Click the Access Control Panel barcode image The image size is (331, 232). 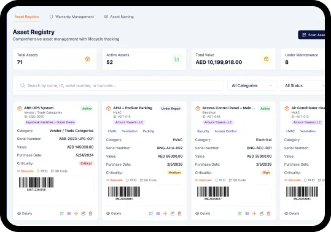(x=213, y=193)
